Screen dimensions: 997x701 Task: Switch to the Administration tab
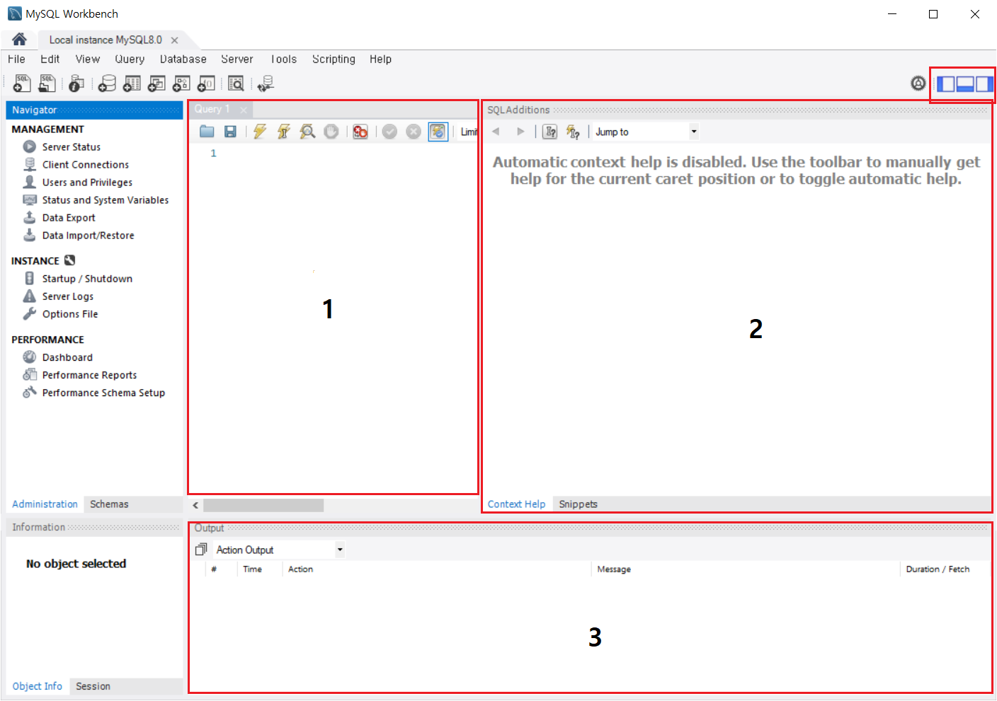tap(45, 504)
